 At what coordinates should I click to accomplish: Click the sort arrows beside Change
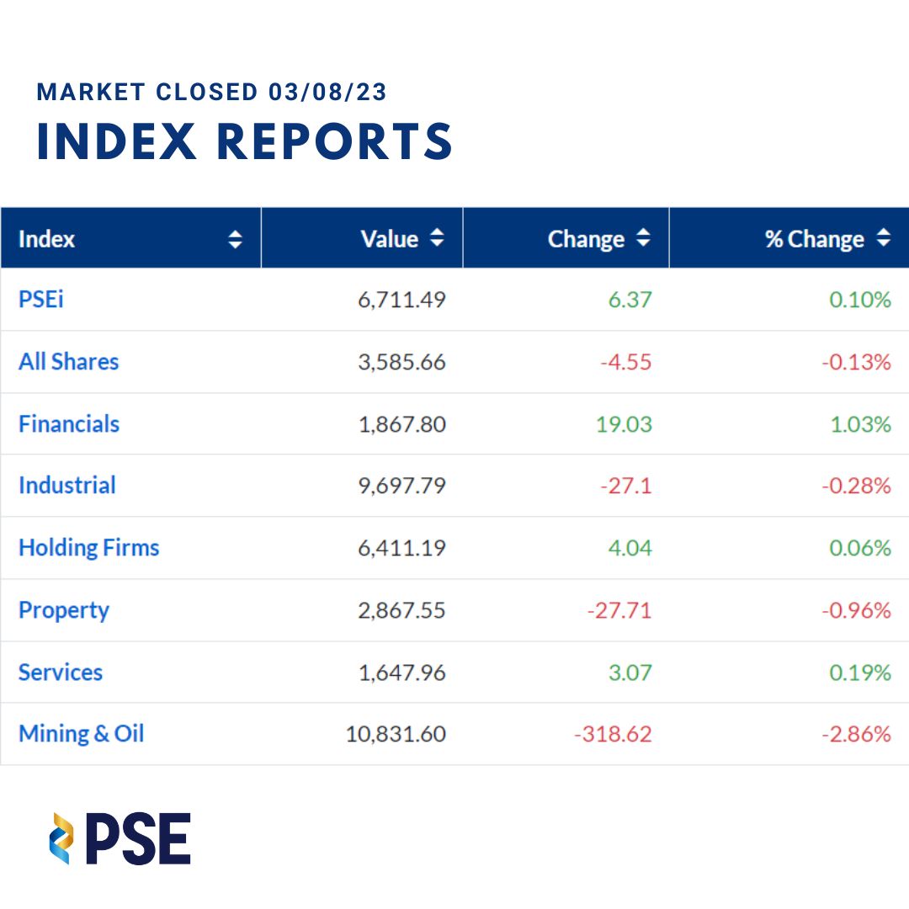click(643, 238)
